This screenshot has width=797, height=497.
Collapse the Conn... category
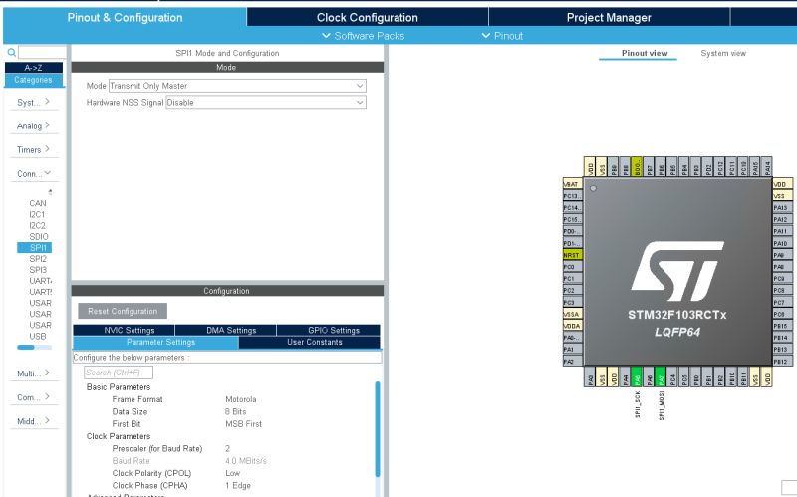[34, 173]
